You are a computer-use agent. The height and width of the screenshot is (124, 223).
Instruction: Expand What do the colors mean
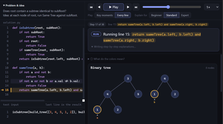[x=106, y=59]
